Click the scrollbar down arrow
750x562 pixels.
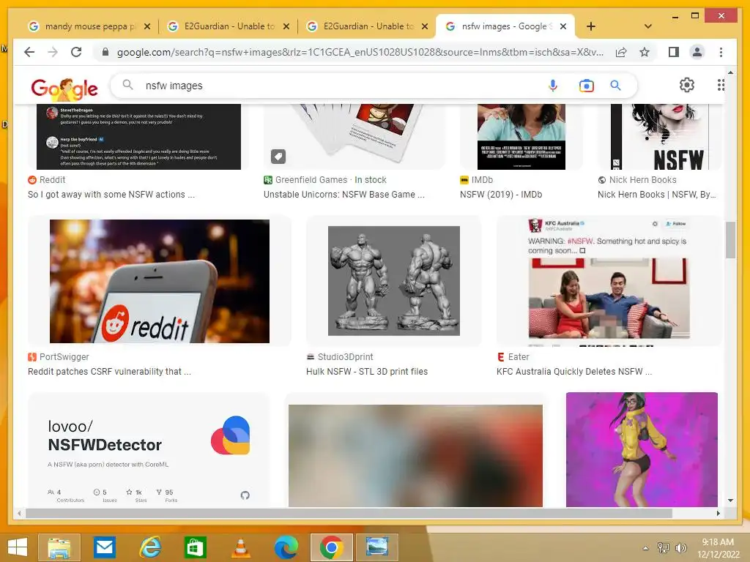730,501
